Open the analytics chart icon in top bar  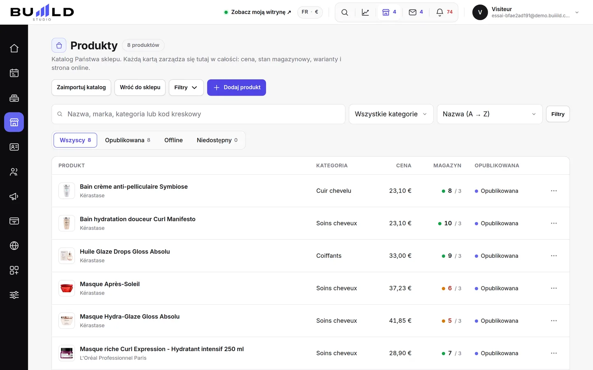(365, 12)
